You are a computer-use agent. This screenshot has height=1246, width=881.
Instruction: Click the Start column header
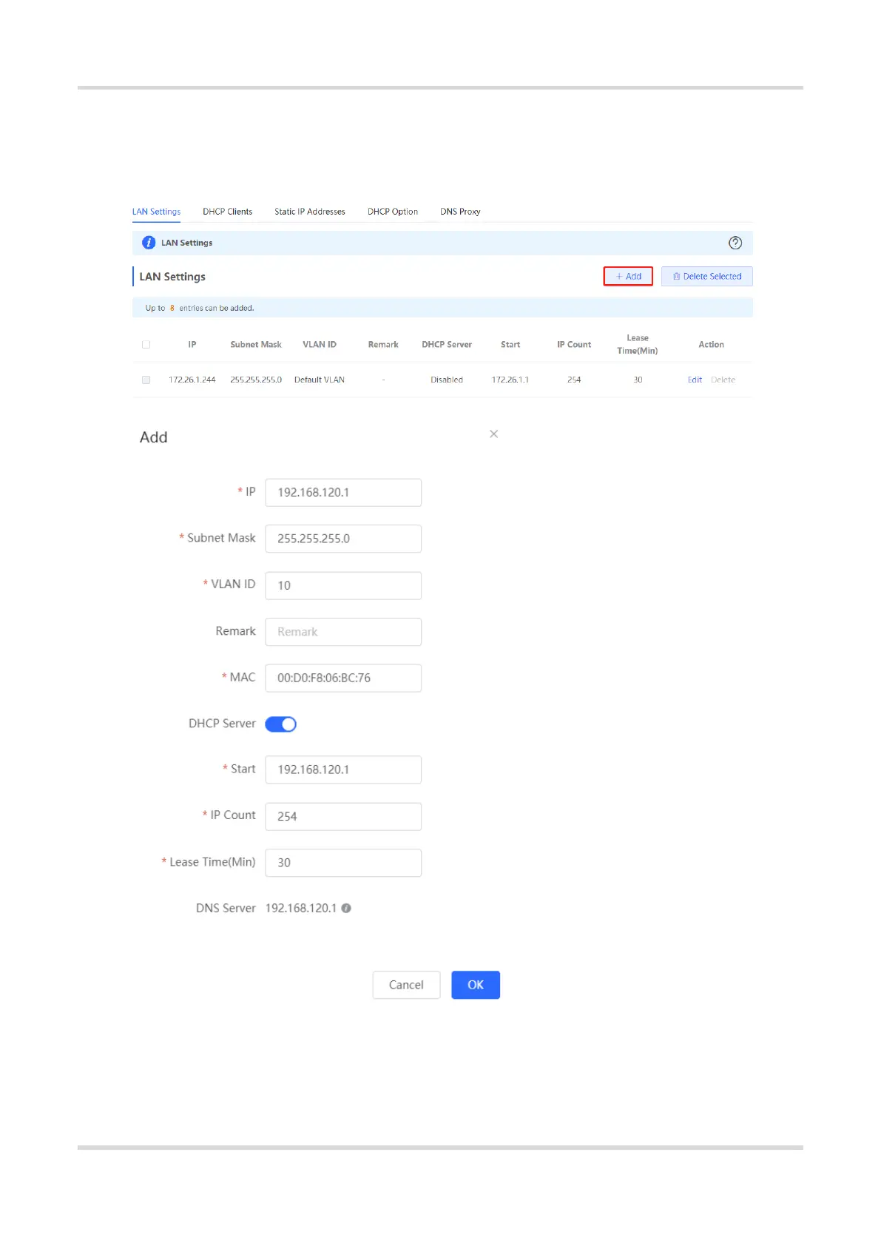coord(510,345)
